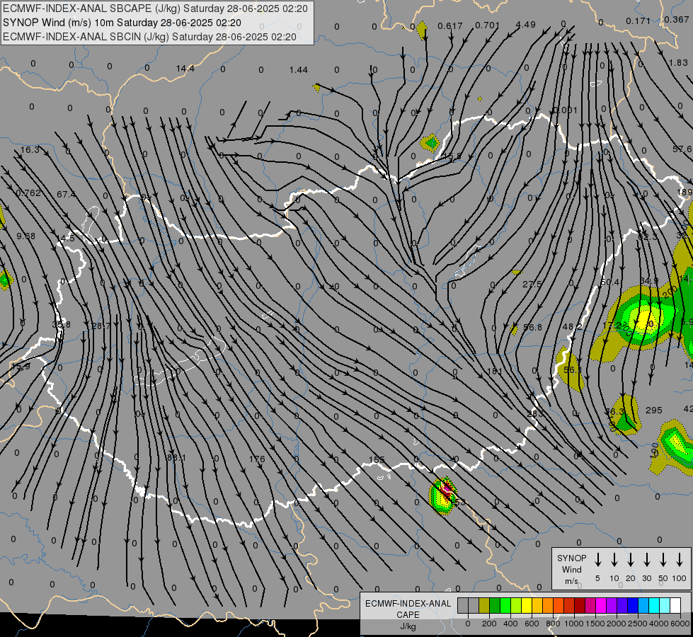Select the pure yellow CAPE legend swatch
693x637 pixels.
[527, 606]
